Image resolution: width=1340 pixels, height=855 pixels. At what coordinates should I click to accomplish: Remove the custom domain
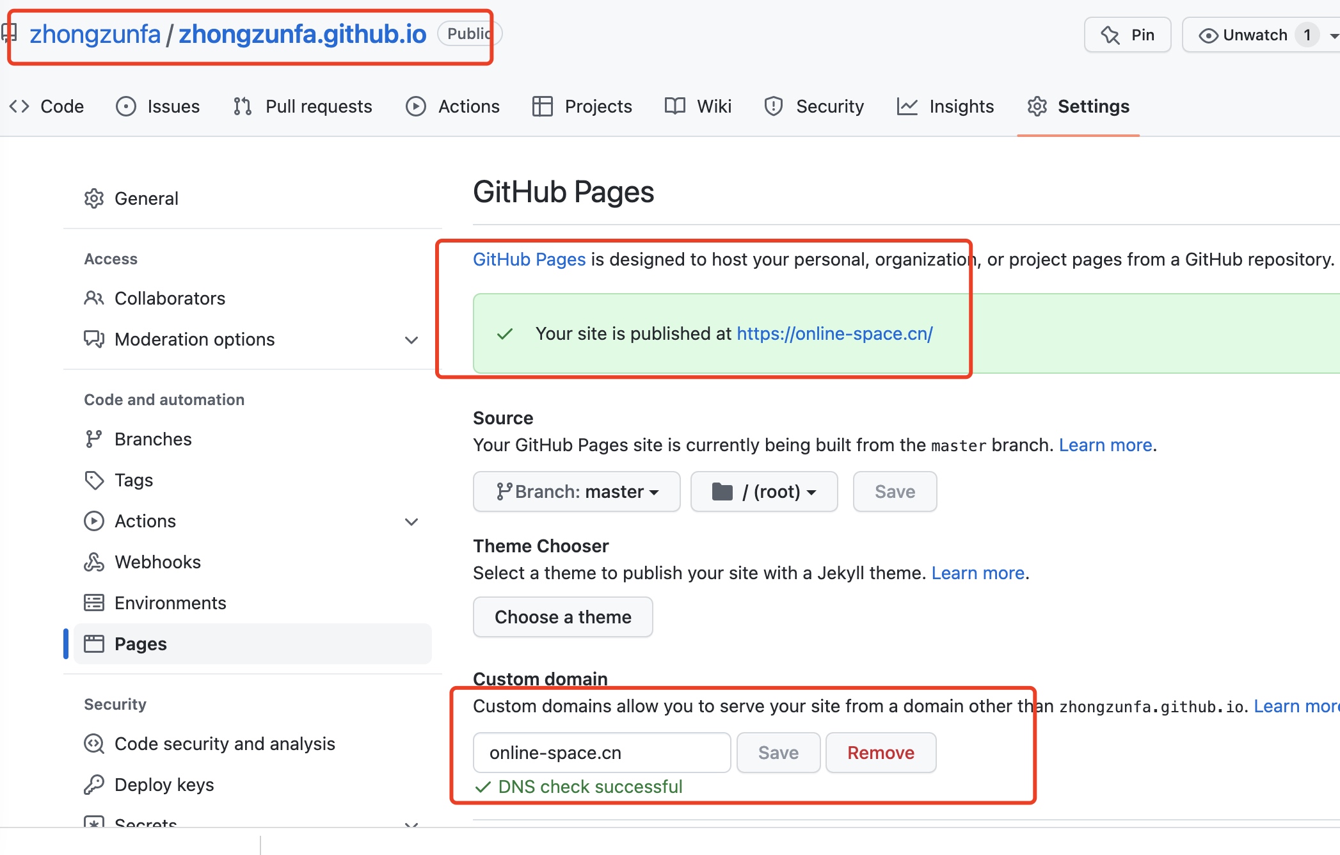click(x=881, y=753)
